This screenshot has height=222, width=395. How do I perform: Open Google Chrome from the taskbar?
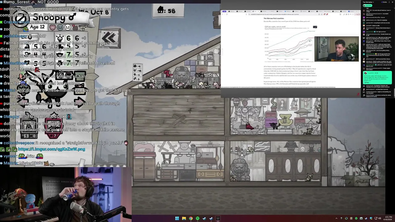[191, 218]
